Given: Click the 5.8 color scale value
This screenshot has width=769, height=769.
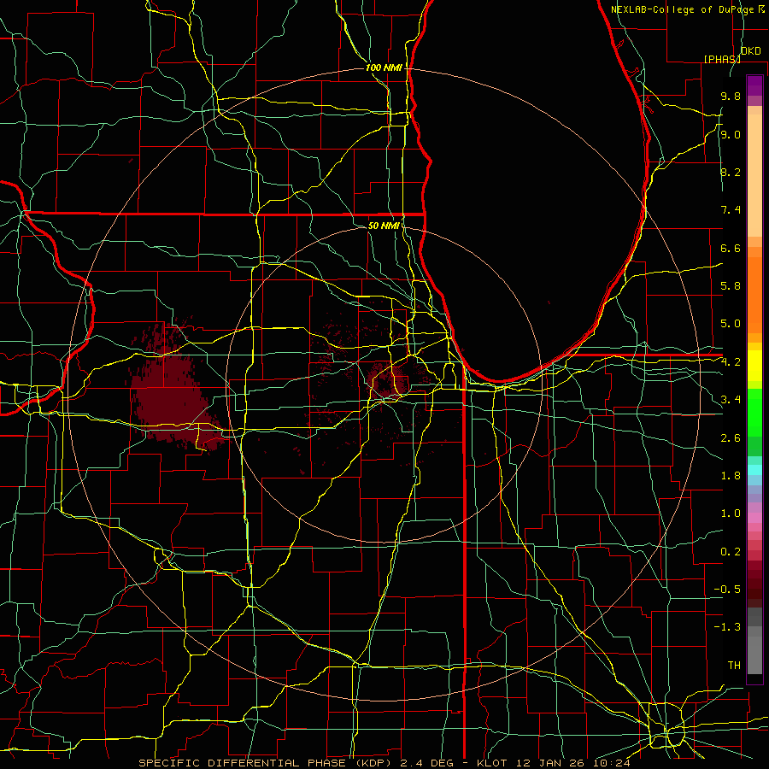Looking at the screenshot, I should tap(731, 286).
